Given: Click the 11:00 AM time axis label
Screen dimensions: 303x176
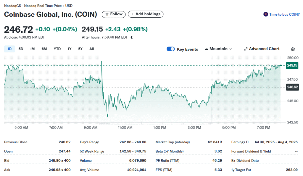Looking at the screenshot, I should click(x=125, y=127).
